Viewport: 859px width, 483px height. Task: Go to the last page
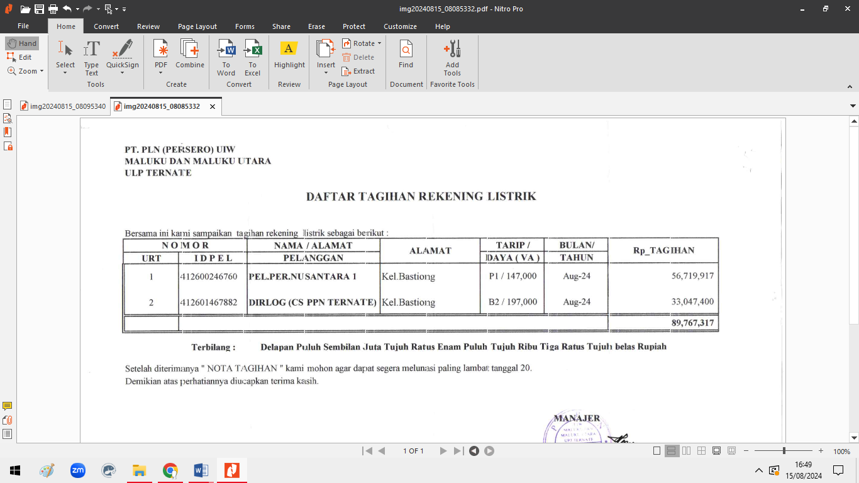point(458,451)
